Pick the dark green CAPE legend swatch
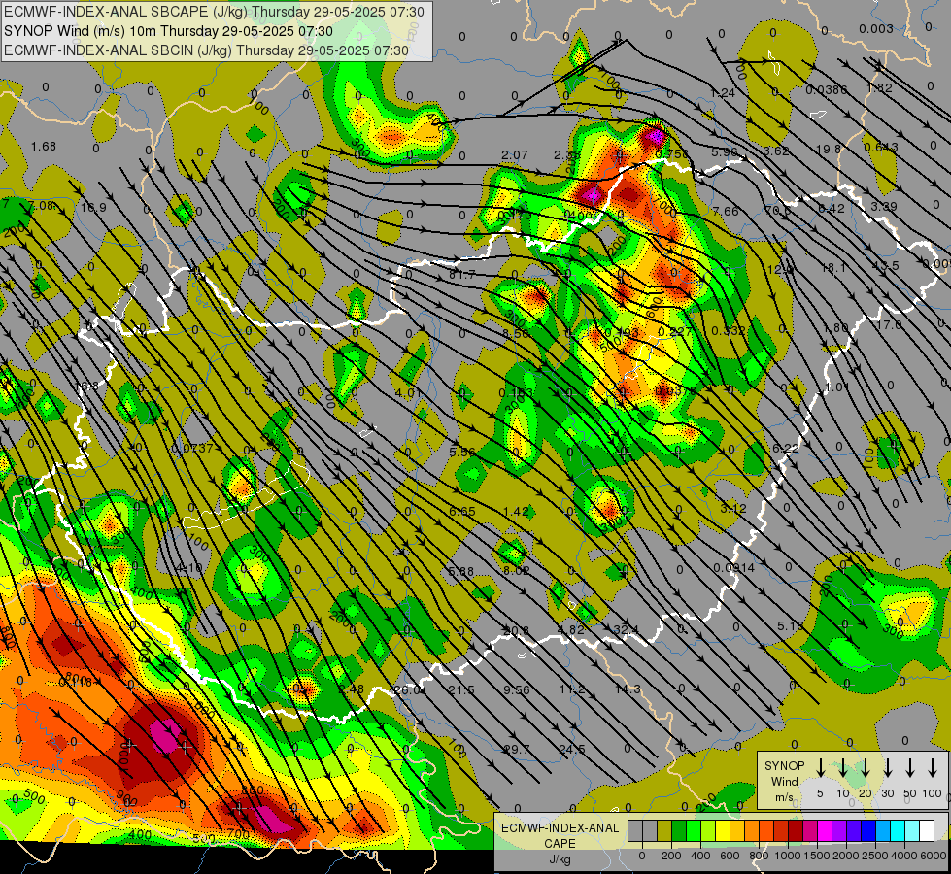 click(x=679, y=831)
